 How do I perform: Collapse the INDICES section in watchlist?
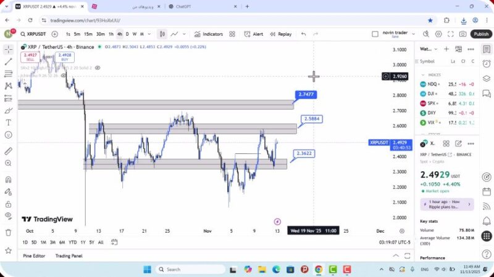coord(423,74)
